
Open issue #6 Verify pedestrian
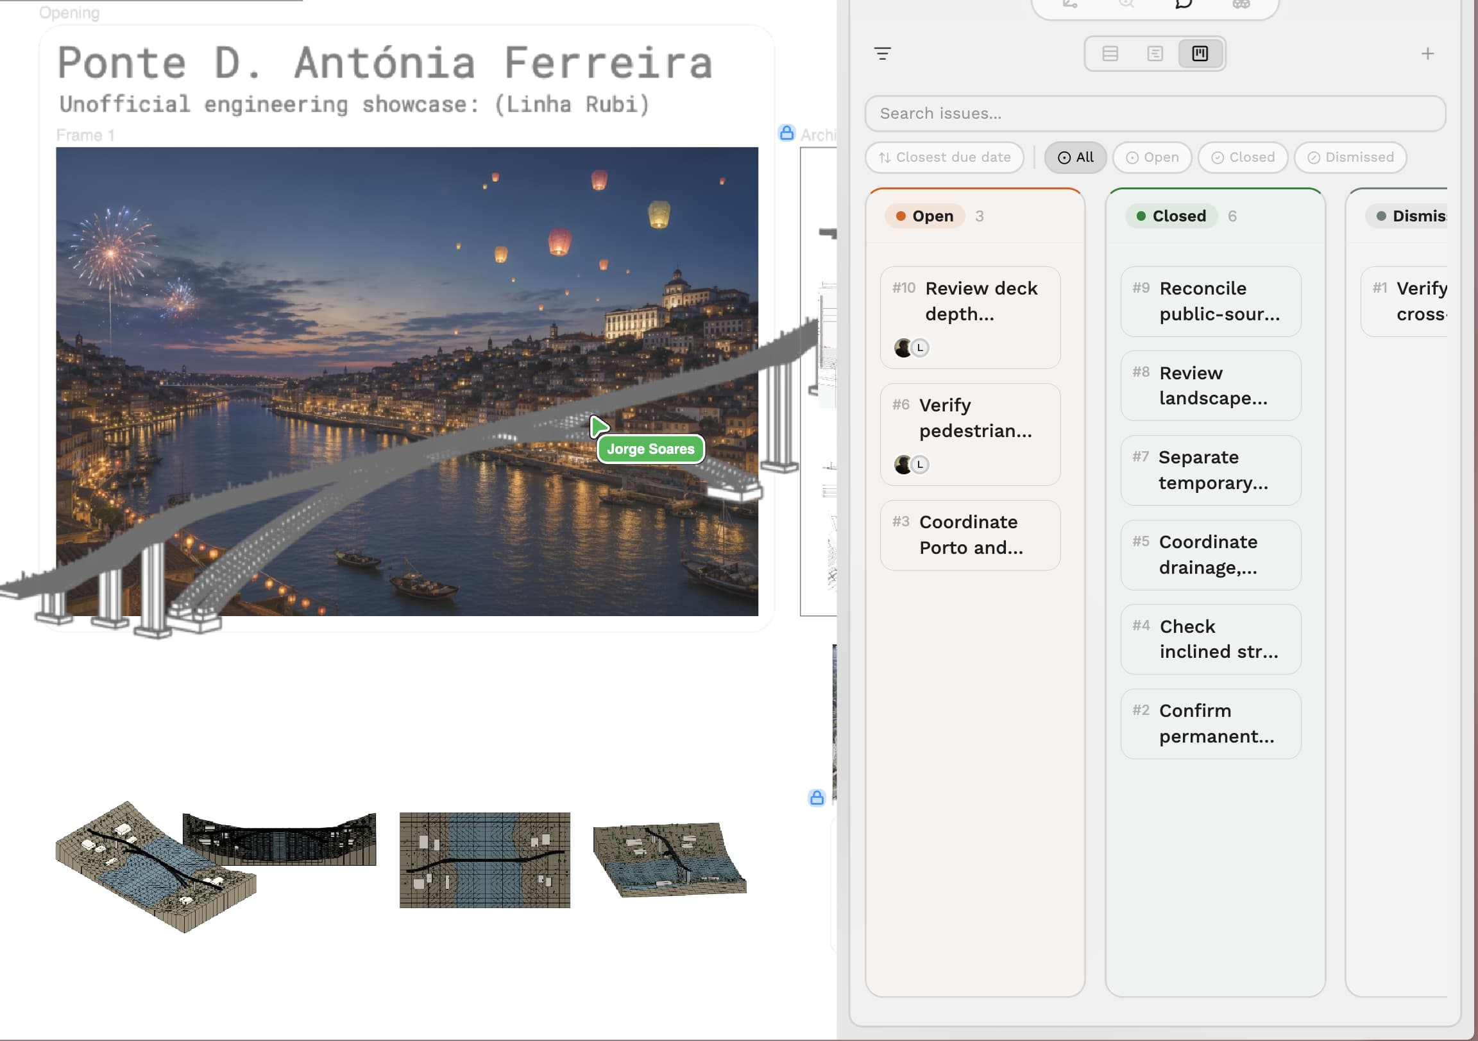click(970, 435)
